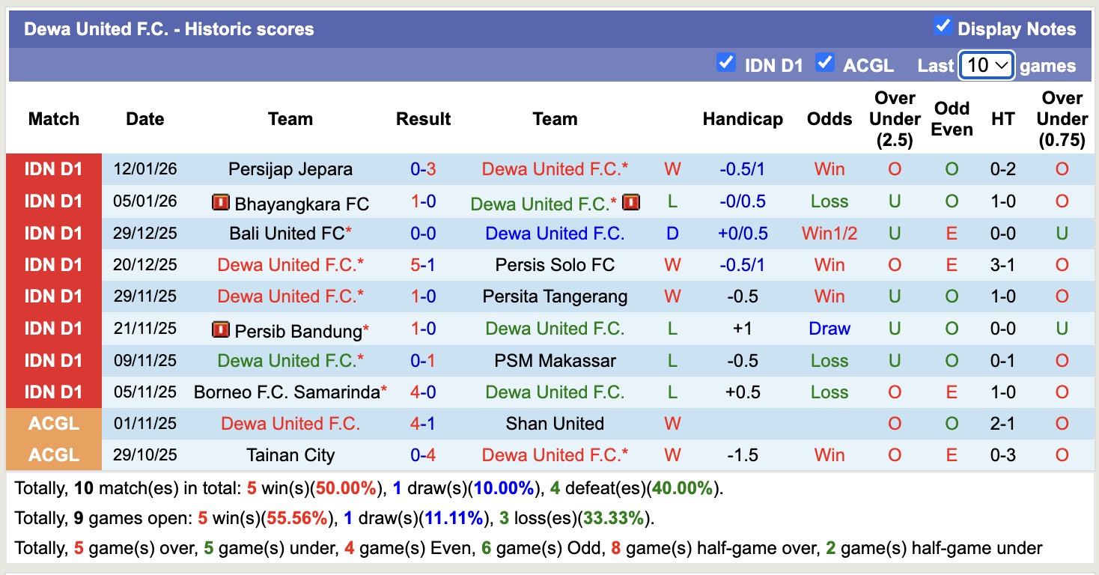The image size is (1099, 575).
Task: Click the 0-3 result score in the first row
Action: tap(424, 169)
